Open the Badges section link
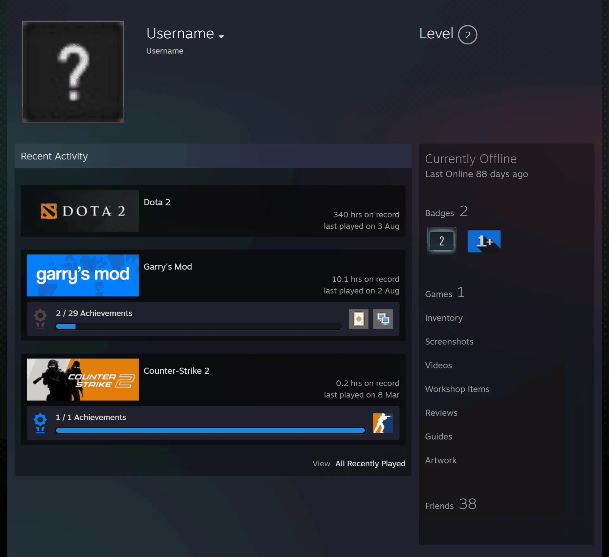 446,212
